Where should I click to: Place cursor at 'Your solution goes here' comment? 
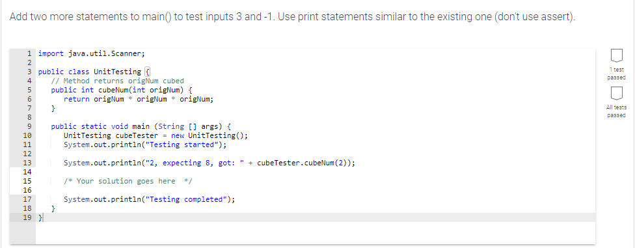point(128,181)
